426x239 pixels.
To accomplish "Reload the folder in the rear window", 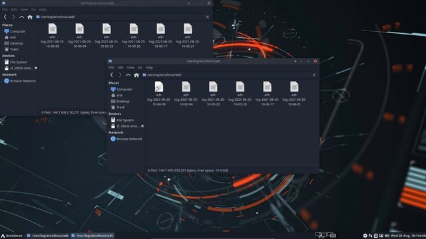I will pyautogui.click(x=208, y=17).
